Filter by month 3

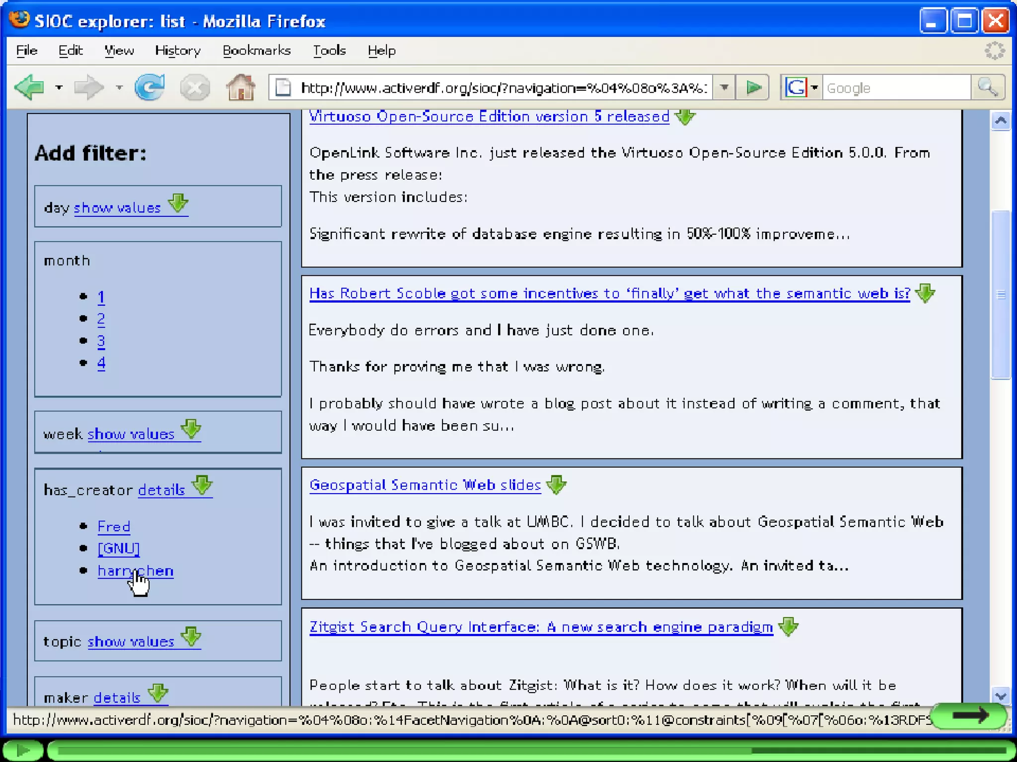point(101,341)
